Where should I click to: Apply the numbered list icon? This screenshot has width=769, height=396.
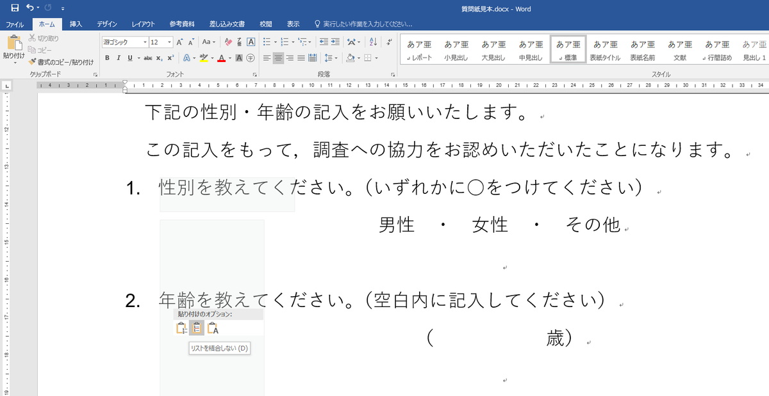coord(285,42)
